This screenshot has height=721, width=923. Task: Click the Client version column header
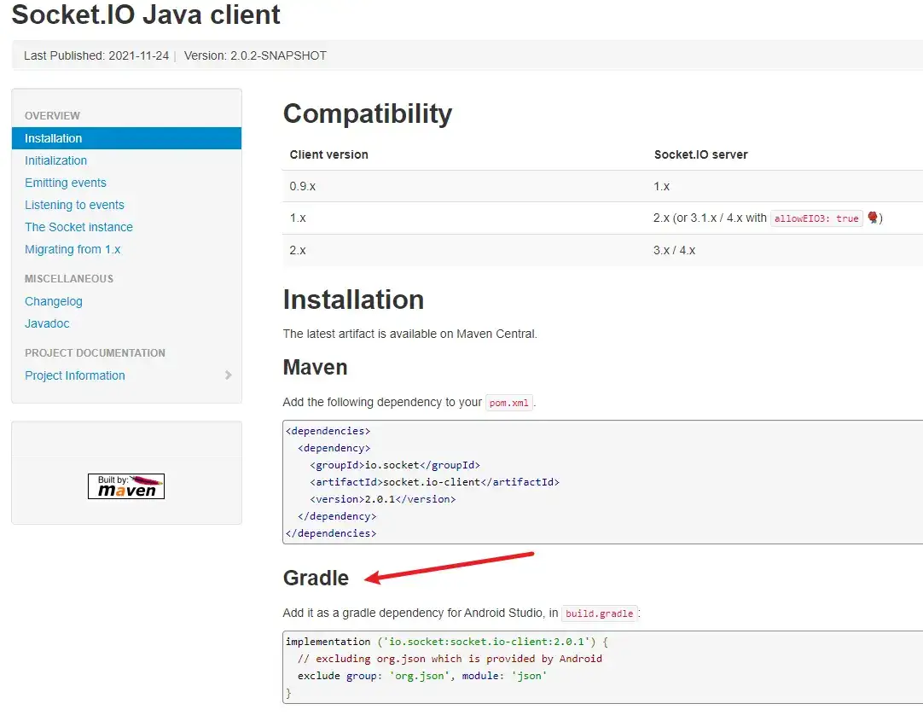coord(328,154)
